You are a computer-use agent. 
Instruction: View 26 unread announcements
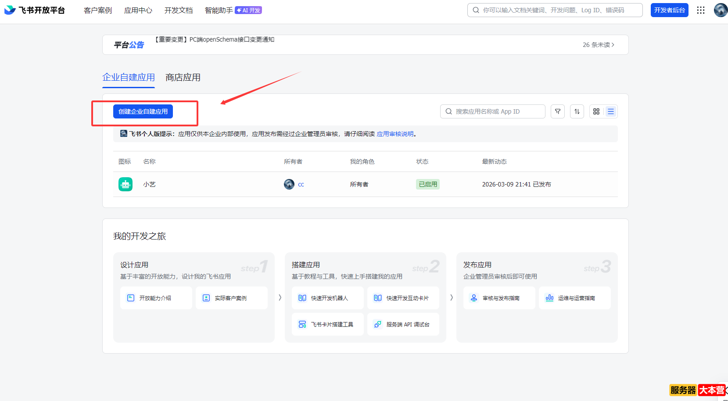pyautogui.click(x=599, y=45)
